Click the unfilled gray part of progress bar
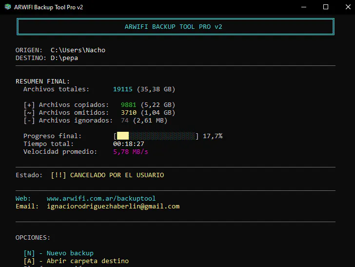The height and width of the screenshot is (267, 355). (x=162, y=136)
